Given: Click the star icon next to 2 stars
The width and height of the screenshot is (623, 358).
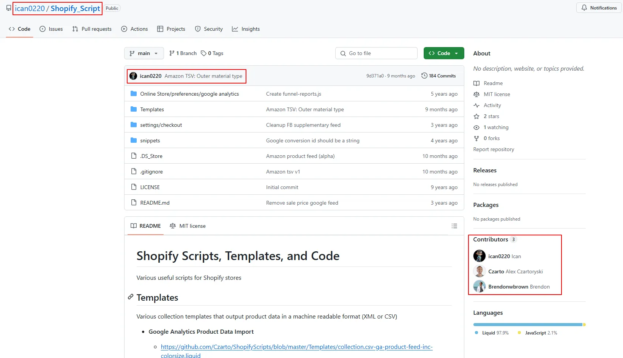Looking at the screenshot, I should pyautogui.click(x=476, y=117).
